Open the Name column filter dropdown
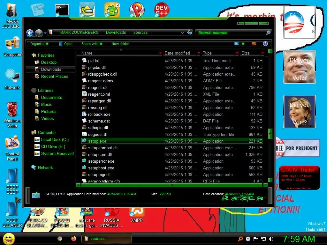 [160, 53]
